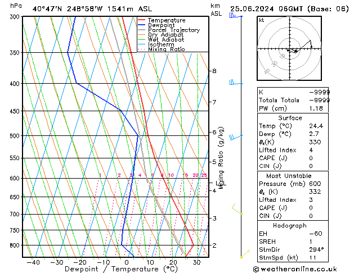Viewport: 354px width, 273px height.
Task: Click the green wind barb at 700 hPa
Action: coord(237,210)
